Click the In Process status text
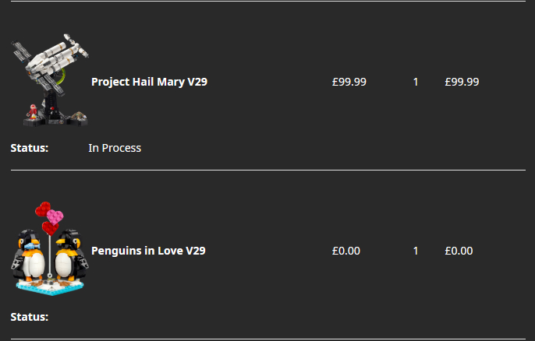This screenshot has width=535, height=341. point(115,148)
